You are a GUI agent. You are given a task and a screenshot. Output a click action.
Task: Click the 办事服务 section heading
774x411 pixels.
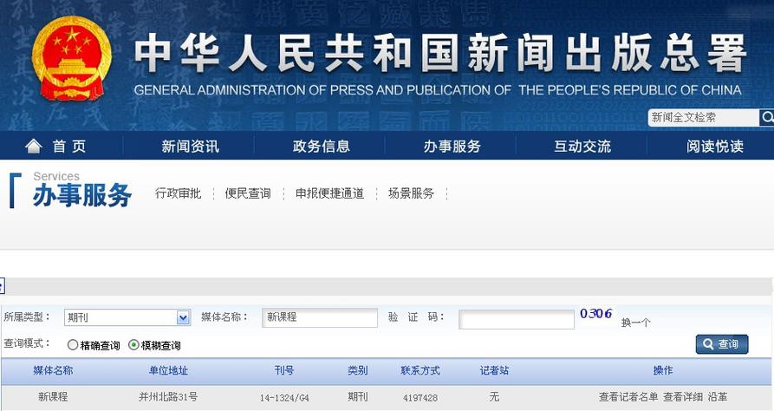click(82, 195)
